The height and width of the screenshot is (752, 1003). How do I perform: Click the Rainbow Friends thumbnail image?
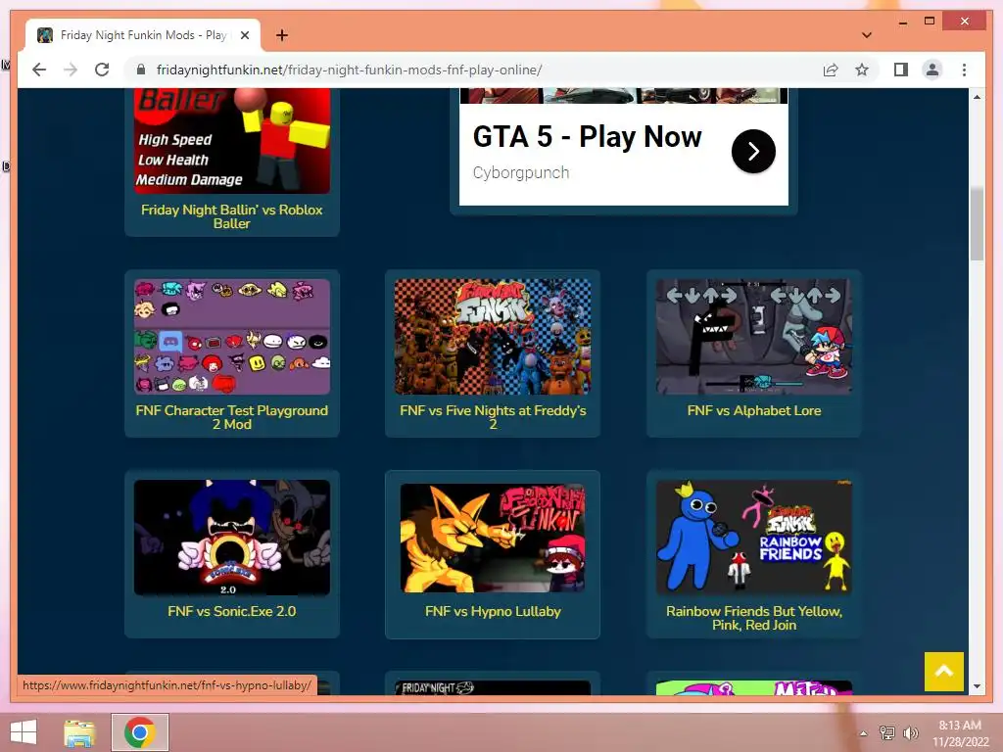pyautogui.click(x=754, y=538)
